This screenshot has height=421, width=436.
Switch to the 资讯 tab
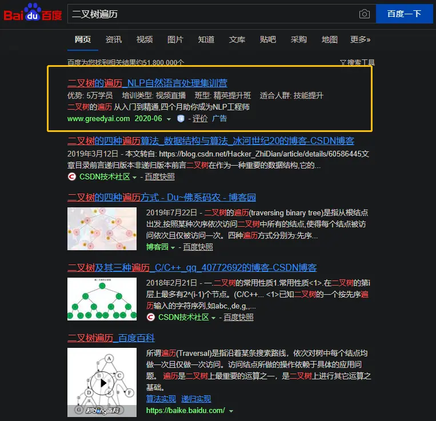click(114, 39)
